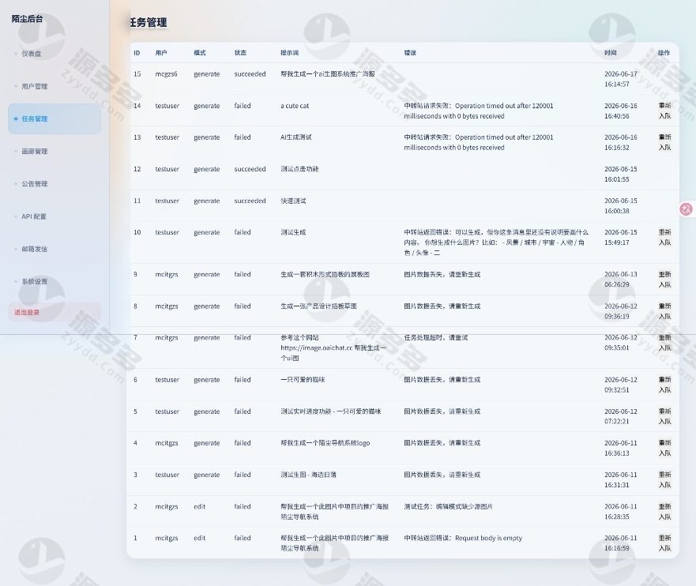The width and height of the screenshot is (696, 586).
Task: Open API 配置 in the sidebar
Action: [55, 216]
